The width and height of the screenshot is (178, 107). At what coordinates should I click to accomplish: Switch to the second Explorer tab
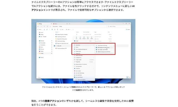click(60, 24)
